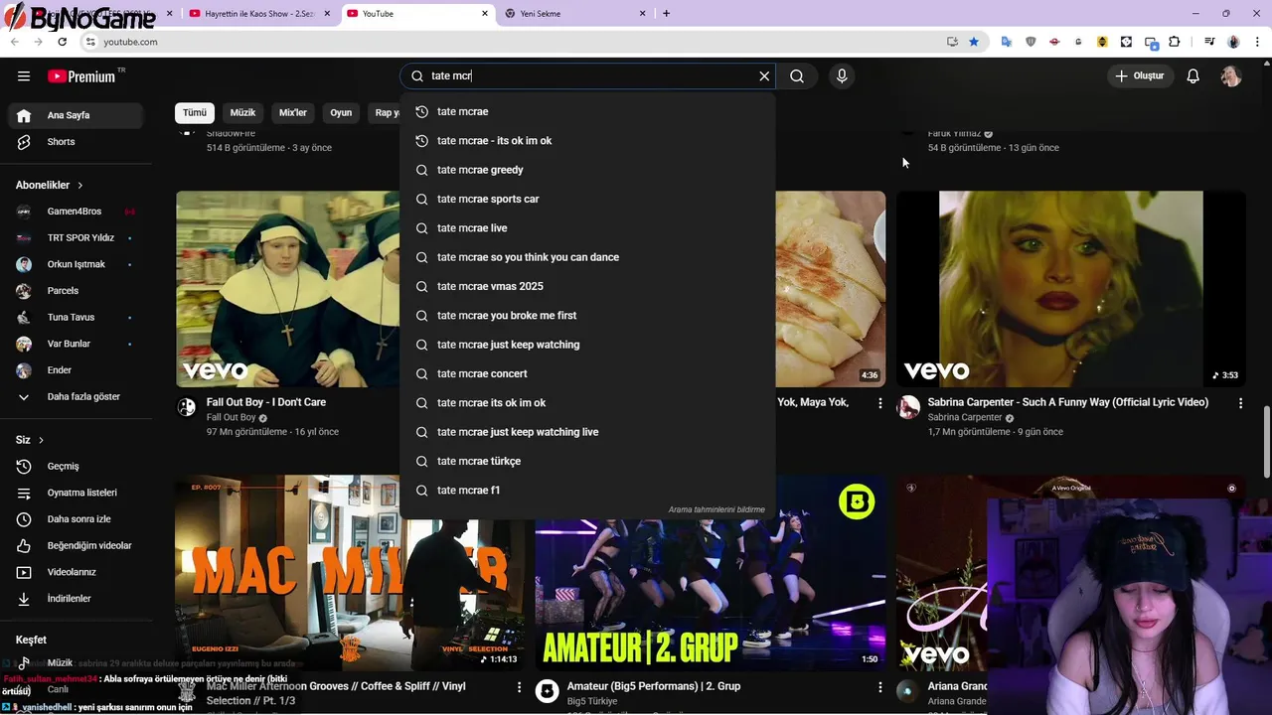Choose suggestion 'tate mcrae greedy'

pos(587,170)
